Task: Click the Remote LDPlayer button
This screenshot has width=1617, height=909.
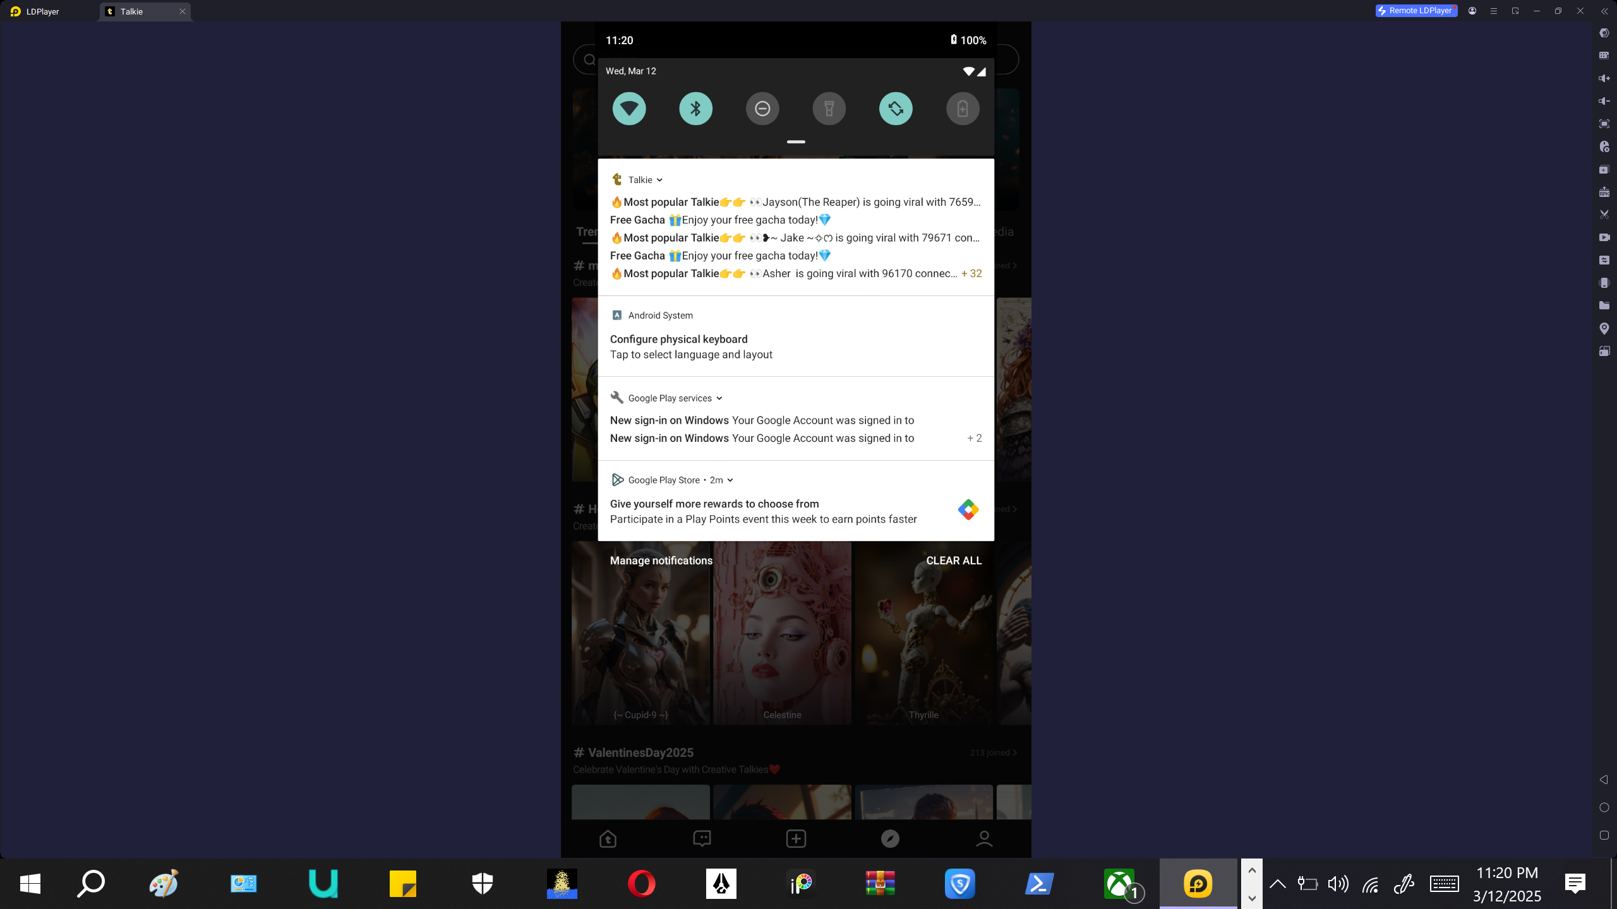Action: tap(1416, 11)
